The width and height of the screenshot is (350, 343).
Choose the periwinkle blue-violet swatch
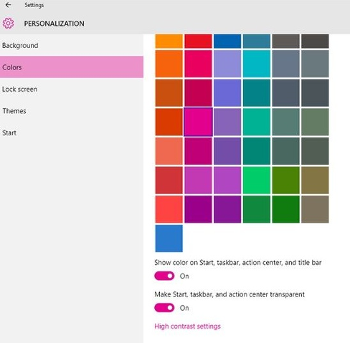[227, 93]
